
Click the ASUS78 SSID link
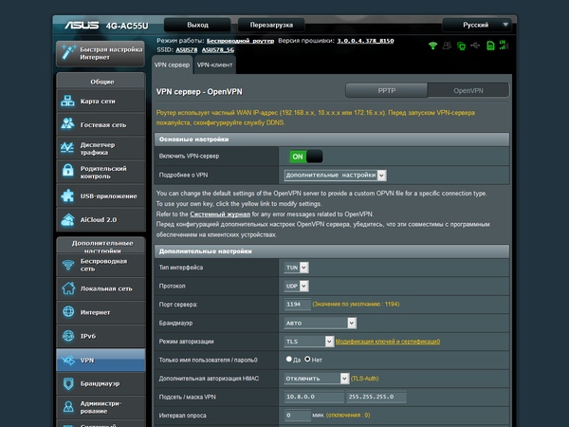(x=187, y=49)
